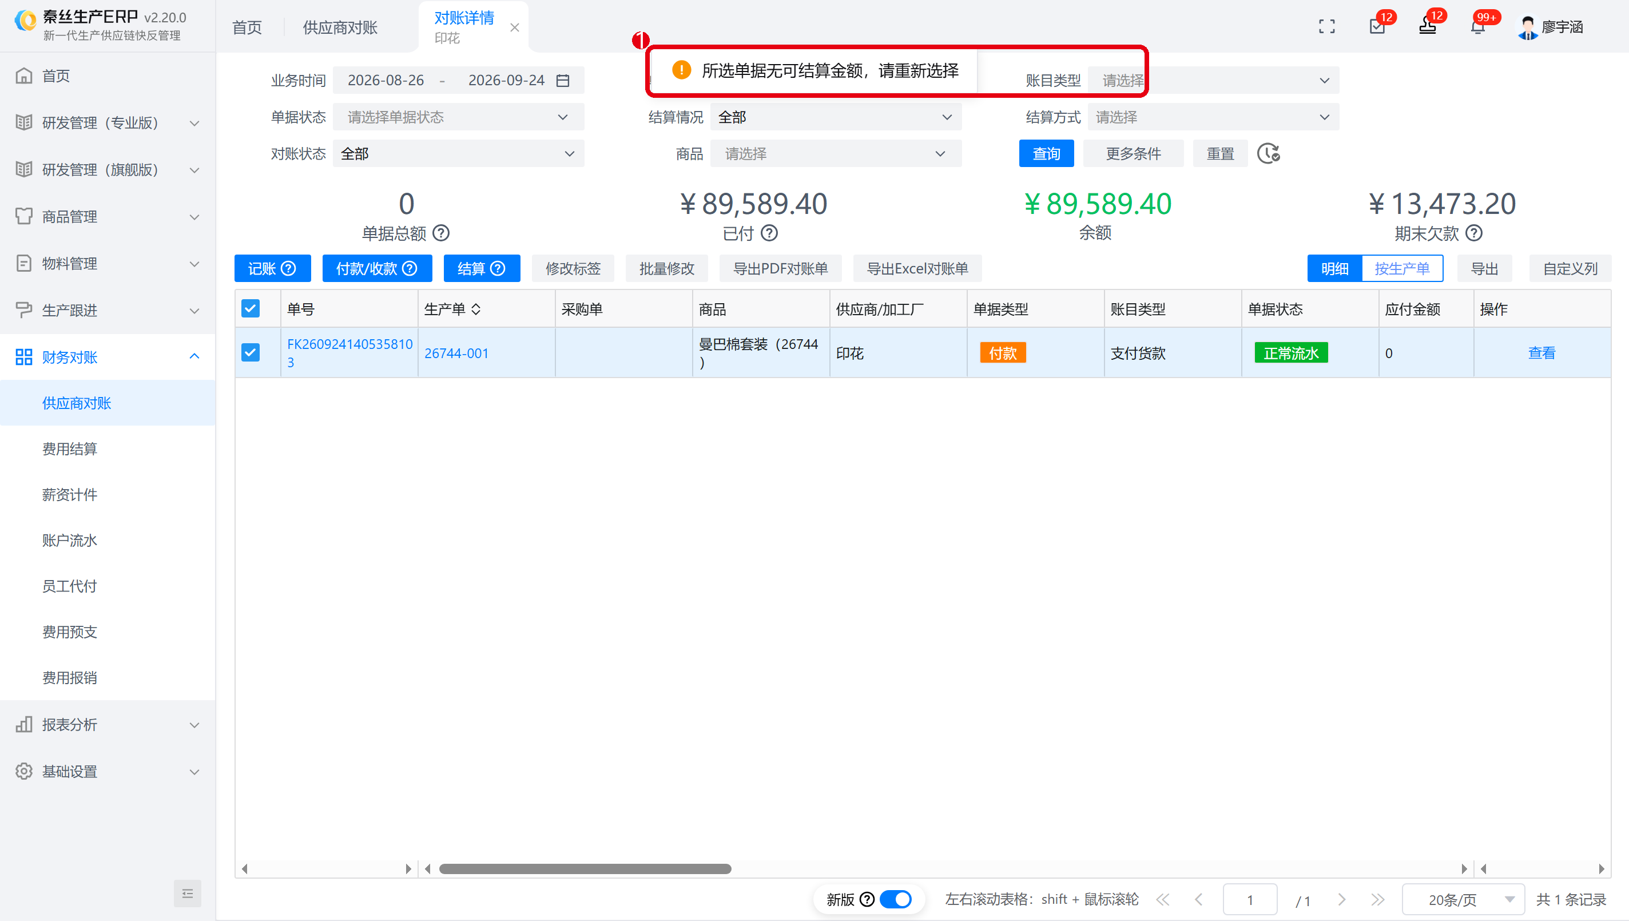Open the notification bell with 99+ badge
1629x921 pixels.
click(1478, 26)
